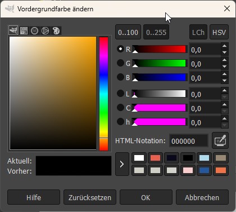236x212 pixels.
Task: Click the Zurücksetzen button
Action: point(90,197)
